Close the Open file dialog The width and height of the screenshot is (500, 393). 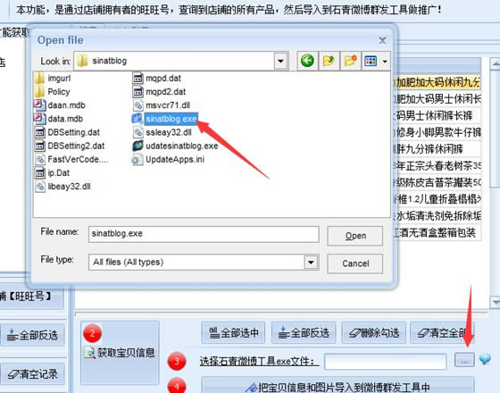[382, 40]
